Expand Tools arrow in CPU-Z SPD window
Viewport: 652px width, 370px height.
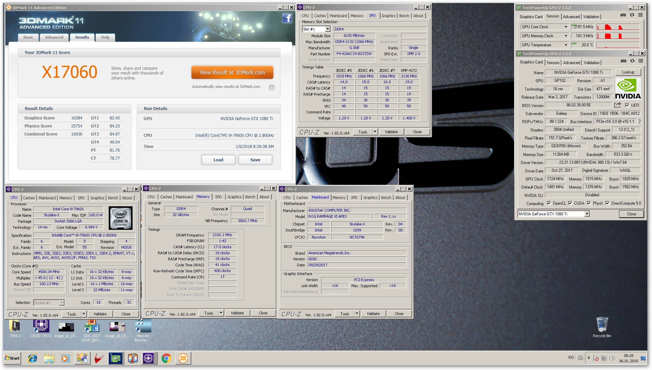coord(375,132)
